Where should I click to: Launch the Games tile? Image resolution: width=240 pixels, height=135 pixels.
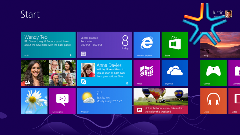point(213,73)
